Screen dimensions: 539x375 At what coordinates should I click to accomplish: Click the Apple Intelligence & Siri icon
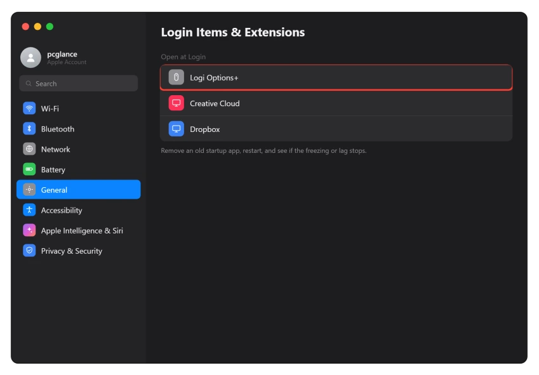click(x=29, y=230)
